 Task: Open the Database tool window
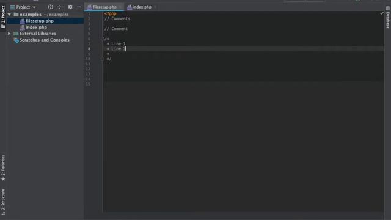pyautogui.click(x=388, y=18)
